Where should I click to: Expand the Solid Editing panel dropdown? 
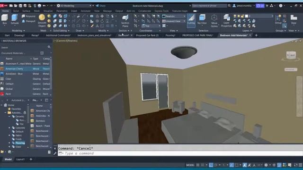coord(61,31)
